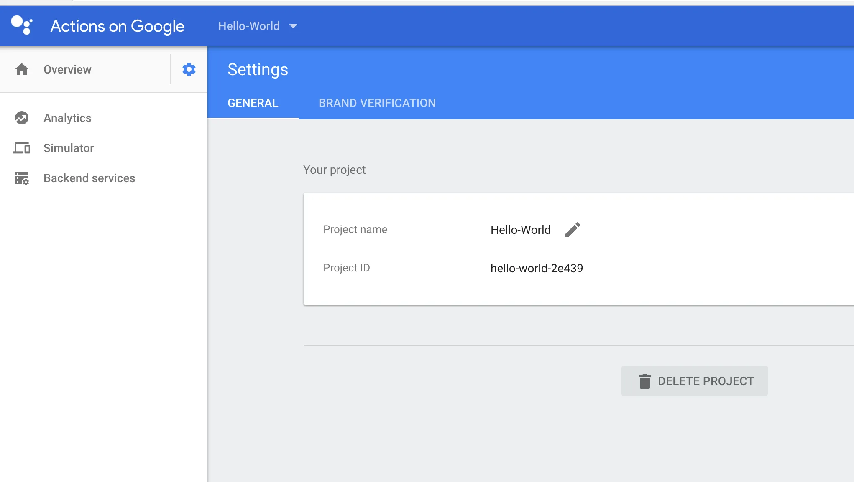Open settings via the gear icon
854x482 pixels.
click(x=189, y=69)
